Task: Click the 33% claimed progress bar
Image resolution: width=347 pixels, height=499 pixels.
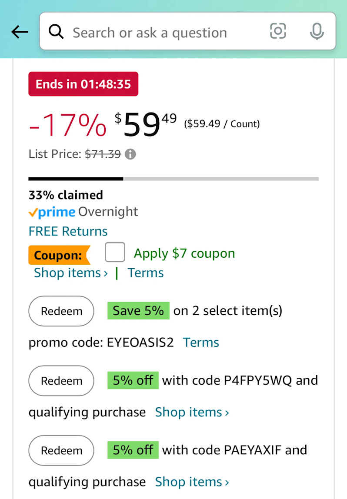Action: tap(173, 179)
